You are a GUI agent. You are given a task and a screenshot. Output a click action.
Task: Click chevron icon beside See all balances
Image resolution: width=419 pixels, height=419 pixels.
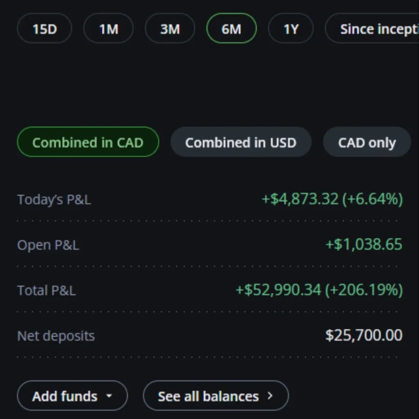pyautogui.click(x=270, y=396)
